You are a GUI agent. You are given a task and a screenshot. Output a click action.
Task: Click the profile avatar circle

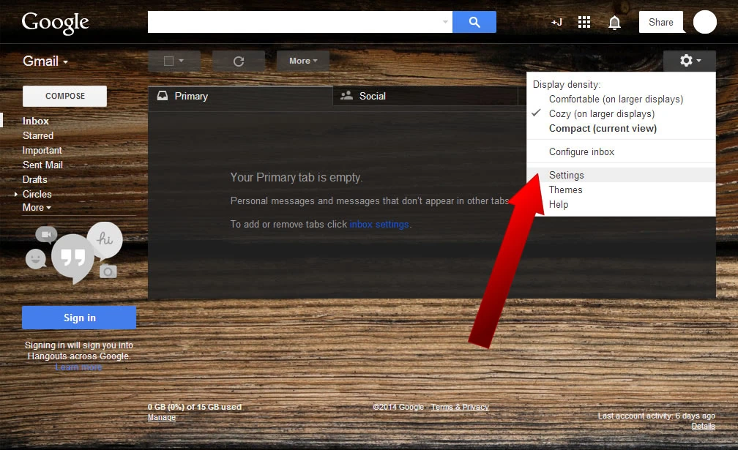(704, 22)
